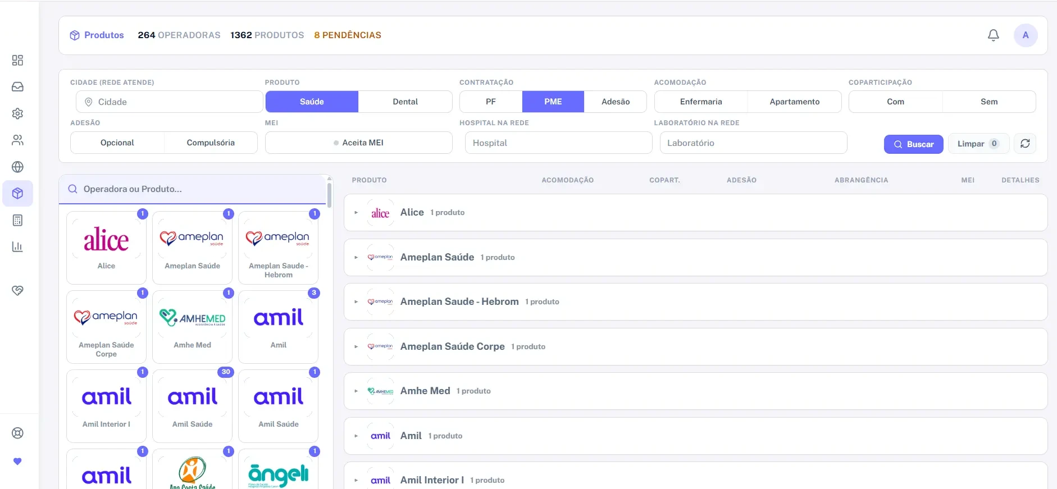Click the Produtos header link

pos(104,35)
